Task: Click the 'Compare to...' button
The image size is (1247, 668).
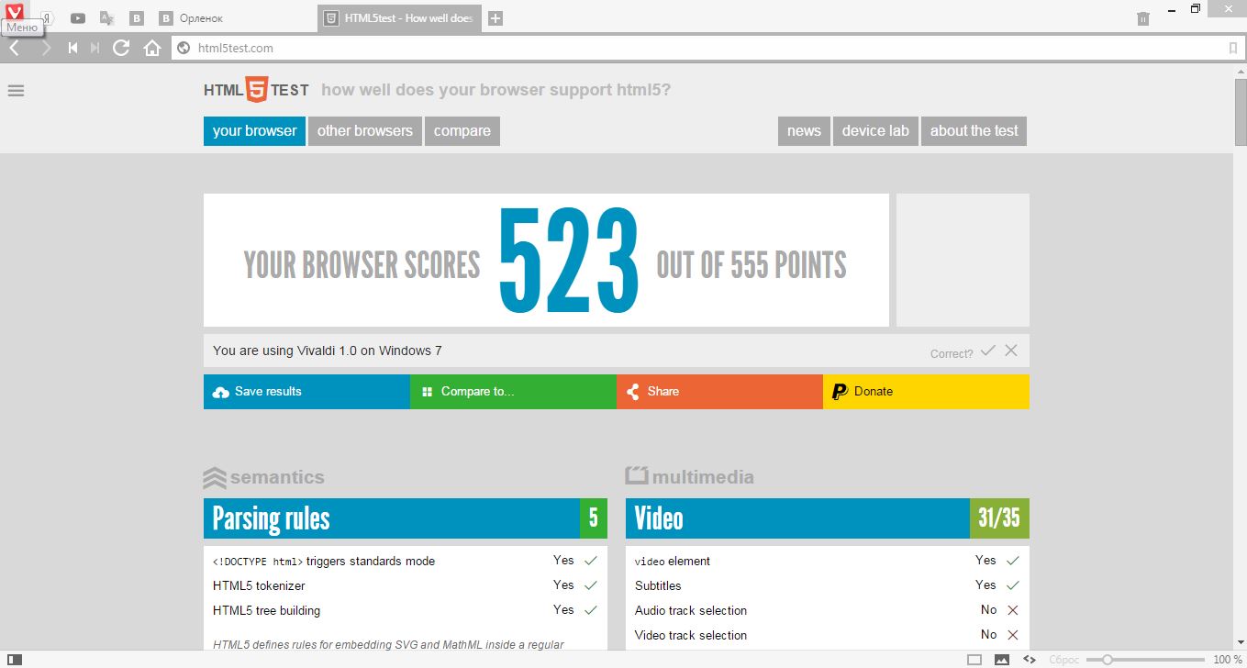Action: pos(513,392)
